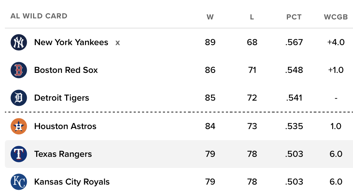Click the New York Yankees logo
Viewport: 353px width, 195px height.
[19, 42]
